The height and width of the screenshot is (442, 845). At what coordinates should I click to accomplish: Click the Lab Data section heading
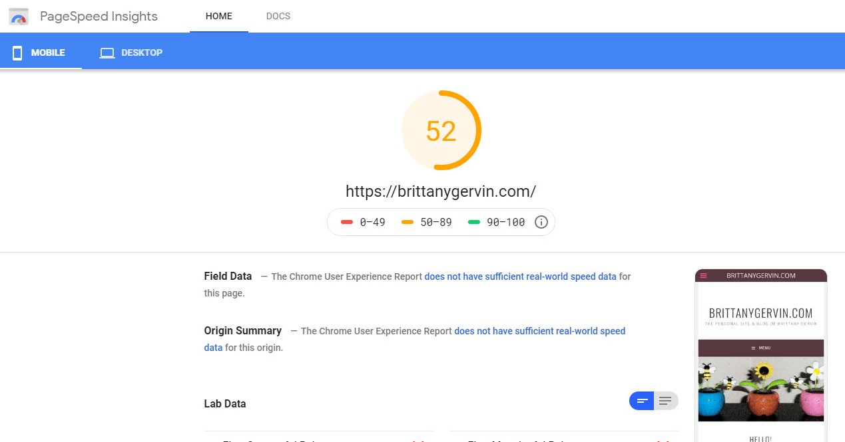coord(225,403)
